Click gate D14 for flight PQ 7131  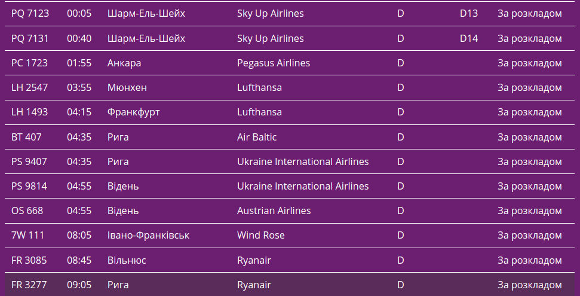click(469, 38)
